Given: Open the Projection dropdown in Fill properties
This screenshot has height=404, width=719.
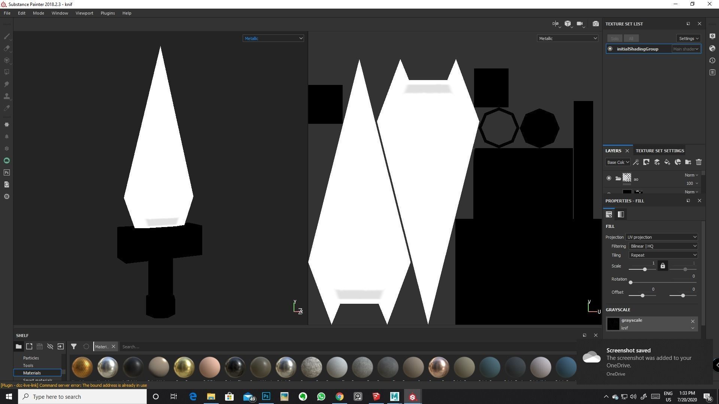Looking at the screenshot, I should point(661,237).
